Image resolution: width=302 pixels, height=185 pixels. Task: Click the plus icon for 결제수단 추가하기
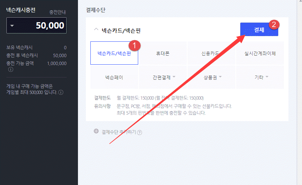coord(96,131)
